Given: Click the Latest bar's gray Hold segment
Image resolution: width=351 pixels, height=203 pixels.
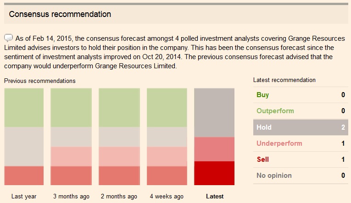Looking at the screenshot, I should point(214,113).
